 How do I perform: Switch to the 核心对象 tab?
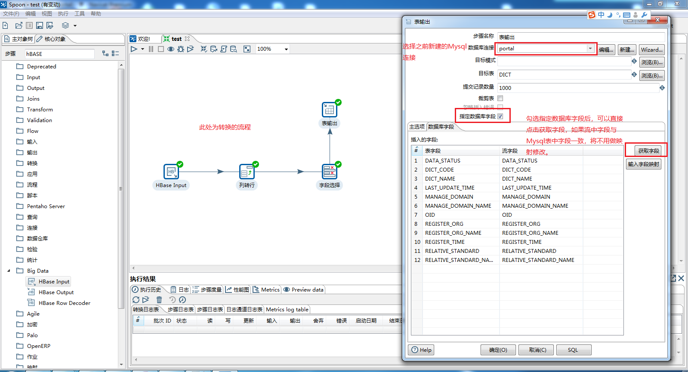[51, 39]
